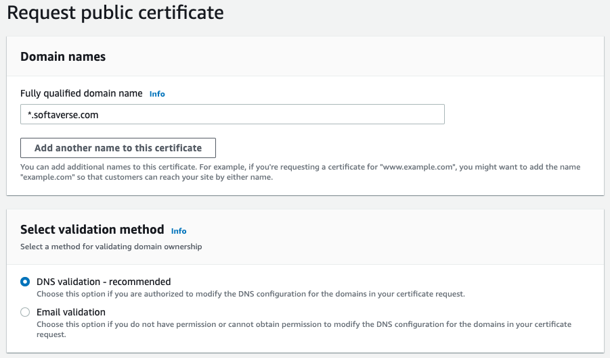Viewport: 610px width, 358px height.
Task: Click the 'Request public certificate' page heading
Action: pos(115,12)
